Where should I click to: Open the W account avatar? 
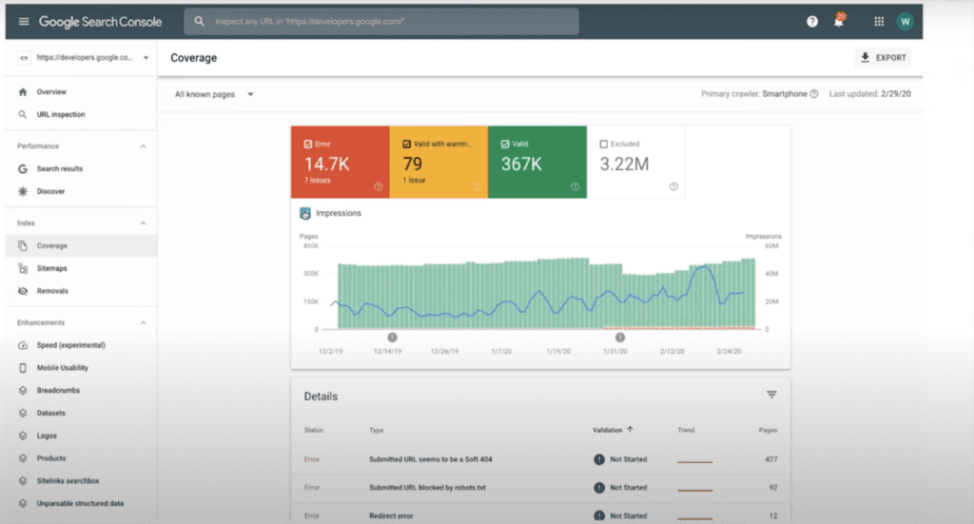click(x=906, y=22)
